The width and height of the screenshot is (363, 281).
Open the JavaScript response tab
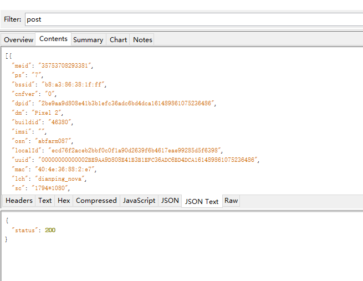(x=139, y=201)
